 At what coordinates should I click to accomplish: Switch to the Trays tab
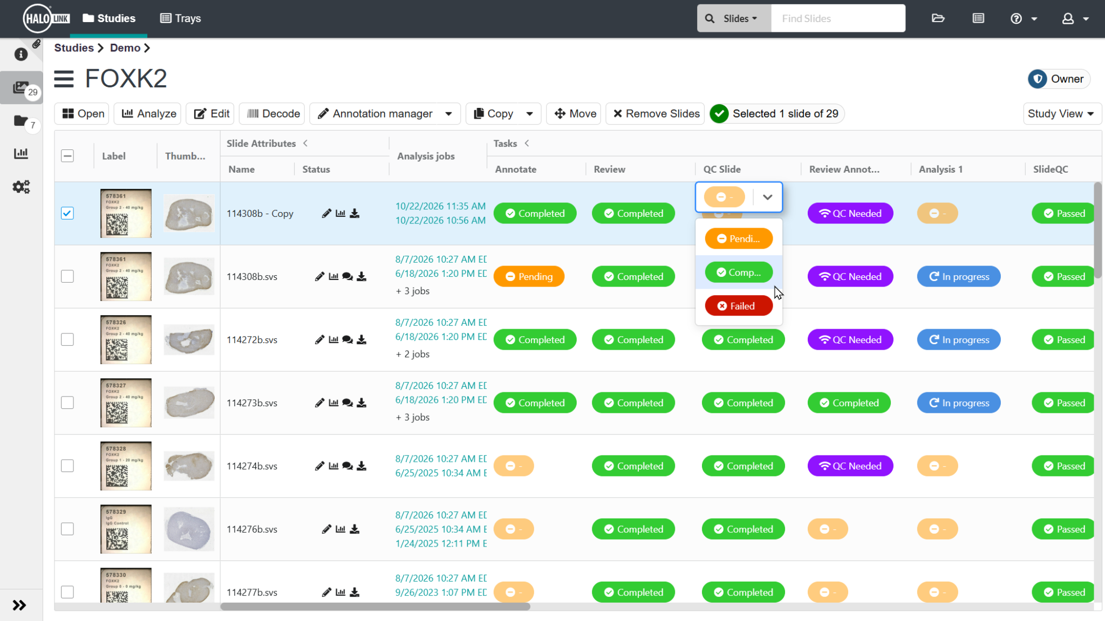[181, 18]
